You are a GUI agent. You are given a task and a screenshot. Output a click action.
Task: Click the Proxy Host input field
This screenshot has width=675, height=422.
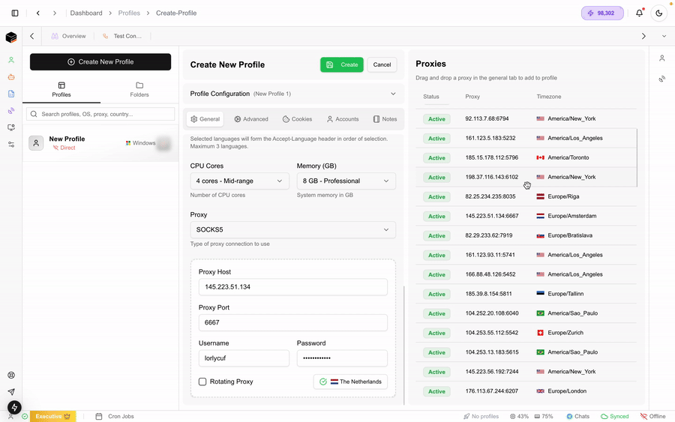click(x=292, y=287)
